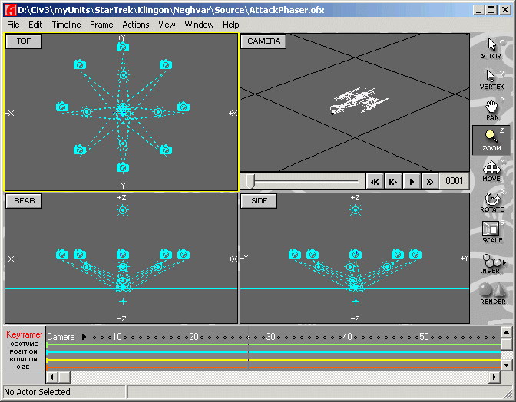Select the light icon below center in TOP view
The height and width of the screenshot is (402, 516).
pyautogui.click(x=123, y=143)
